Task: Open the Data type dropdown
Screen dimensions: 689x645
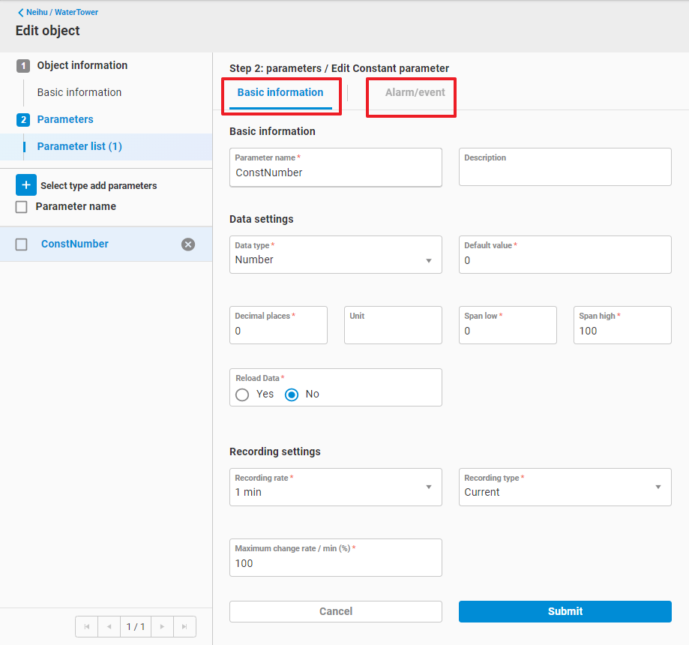Action: pos(335,259)
